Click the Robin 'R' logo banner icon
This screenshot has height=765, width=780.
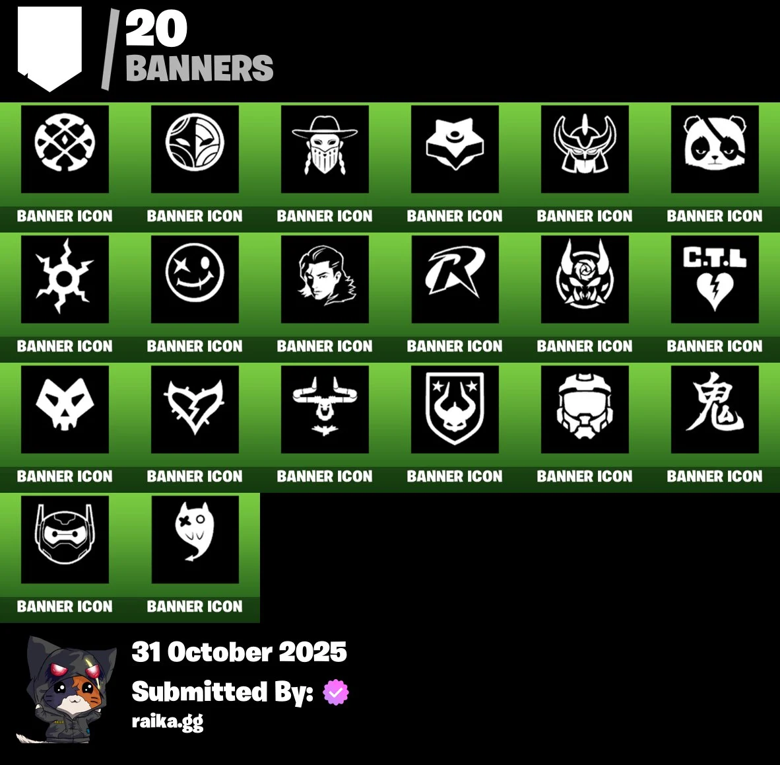coord(455,279)
